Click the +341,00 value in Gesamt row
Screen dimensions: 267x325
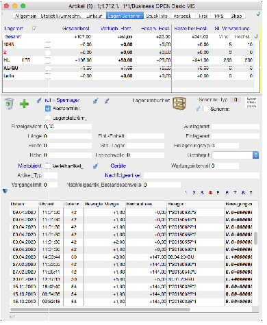(200, 37)
